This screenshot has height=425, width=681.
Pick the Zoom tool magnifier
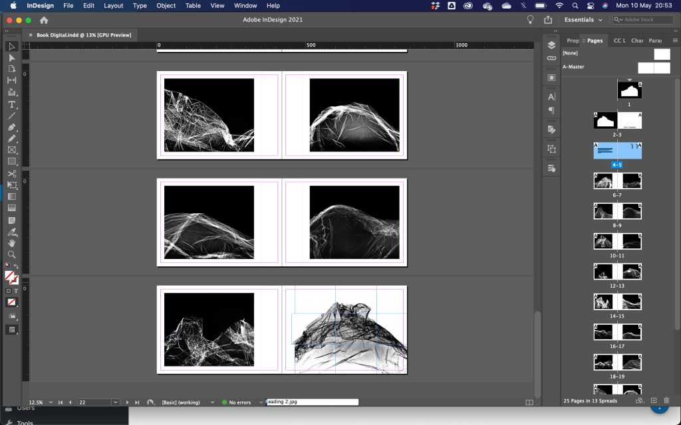[x=12, y=254]
